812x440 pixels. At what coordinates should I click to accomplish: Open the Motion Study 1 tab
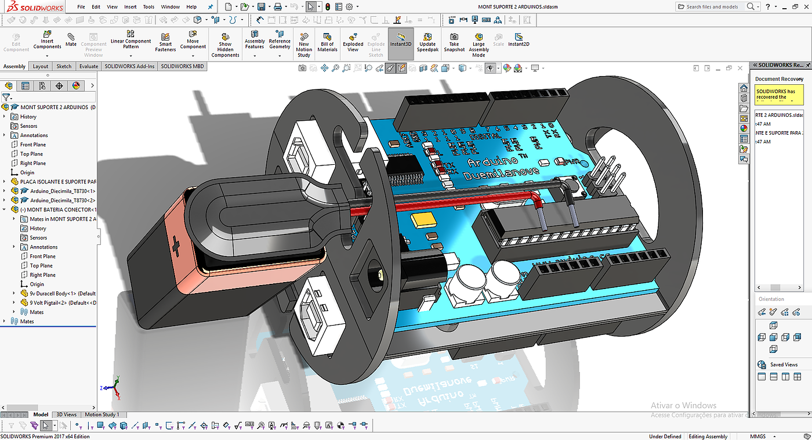(x=102, y=414)
